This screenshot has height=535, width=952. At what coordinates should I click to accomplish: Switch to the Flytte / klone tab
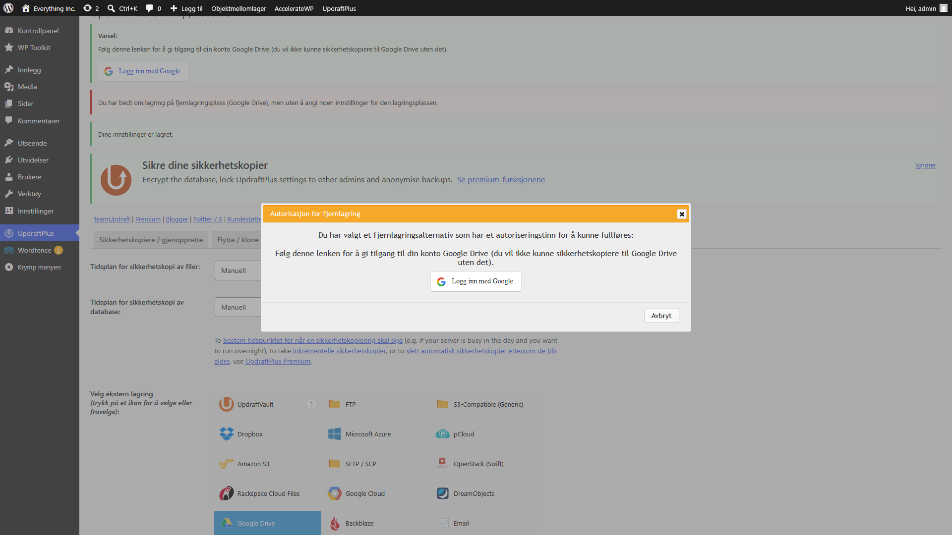coord(238,240)
